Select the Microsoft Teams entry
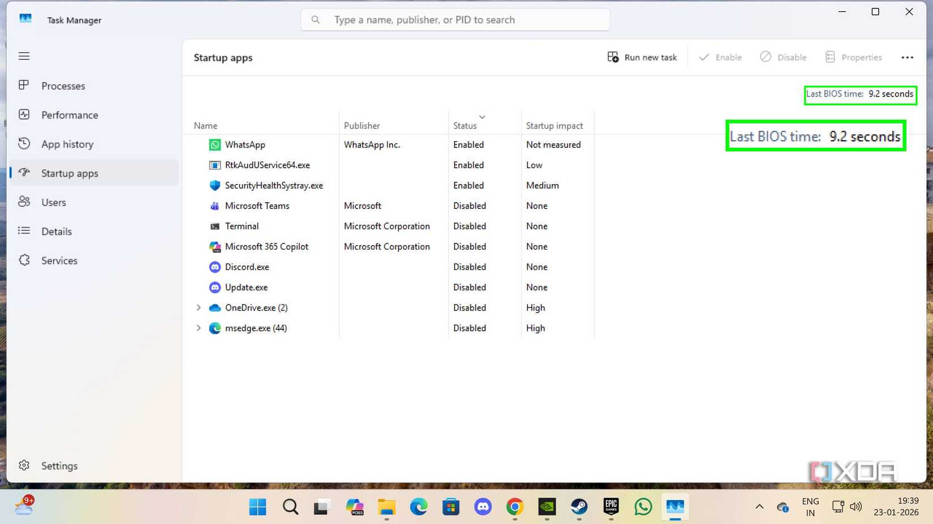The height and width of the screenshot is (524, 933). coord(257,206)
